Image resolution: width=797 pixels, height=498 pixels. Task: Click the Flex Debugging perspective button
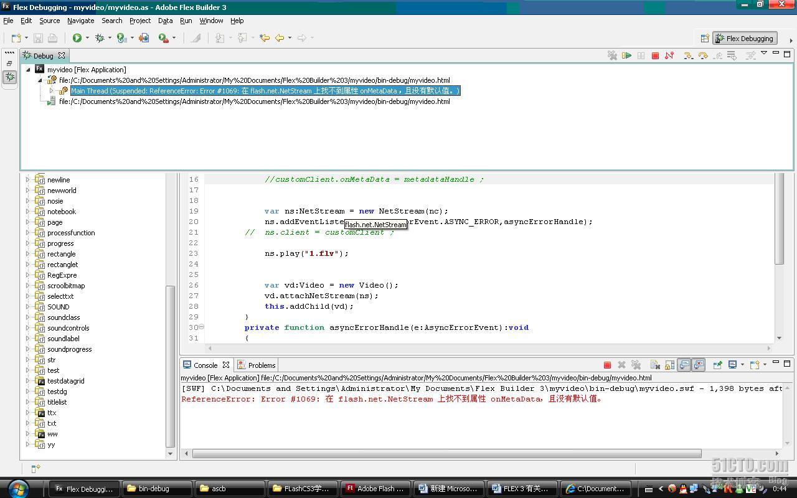[x=745, y=38]
